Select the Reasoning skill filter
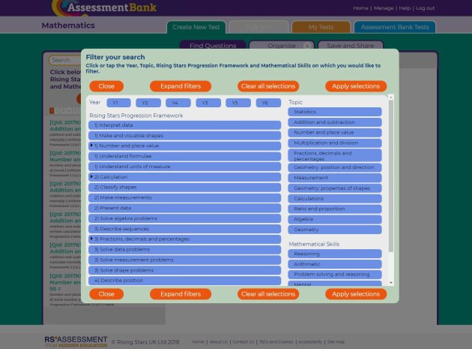 tap(335, 254)
